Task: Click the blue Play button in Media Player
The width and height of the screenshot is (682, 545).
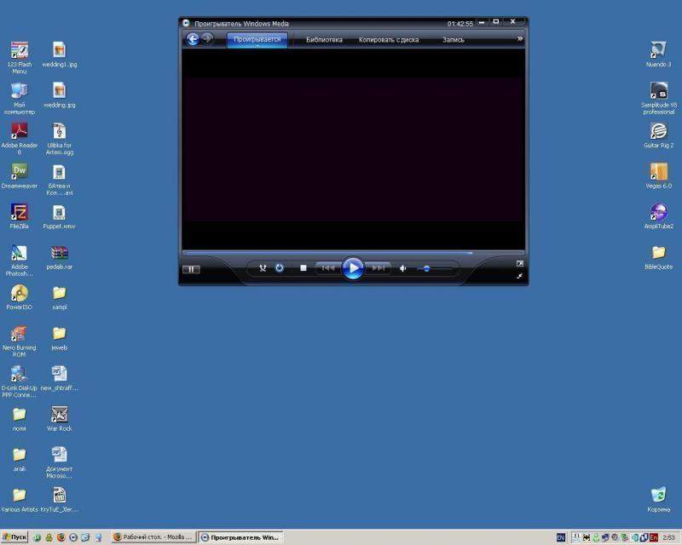Action: [353, 268]
